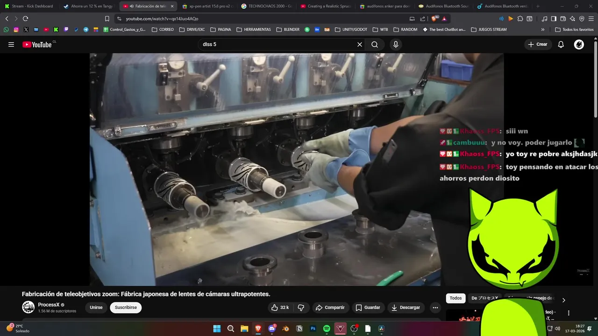
Task: Start voice search with the microphone
Action: 396,44
